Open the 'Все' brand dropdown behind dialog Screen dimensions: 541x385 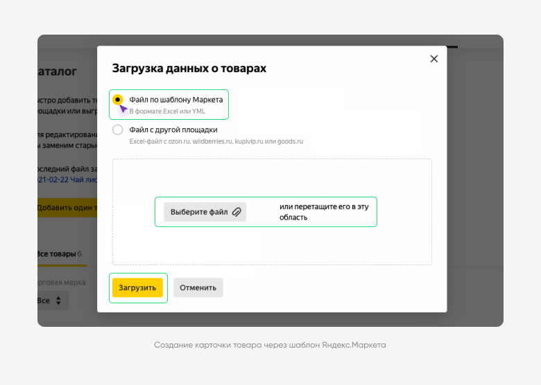click(53, 301)
